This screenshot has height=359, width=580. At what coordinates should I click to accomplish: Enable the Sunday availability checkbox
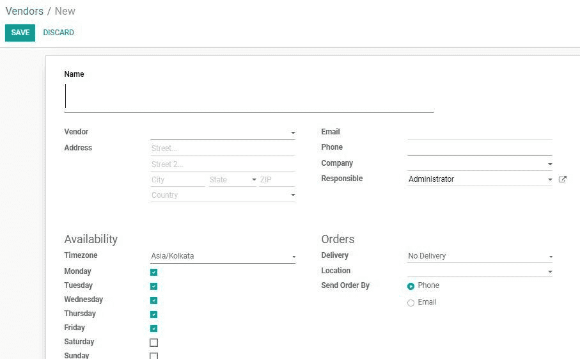tap(154, 356)
